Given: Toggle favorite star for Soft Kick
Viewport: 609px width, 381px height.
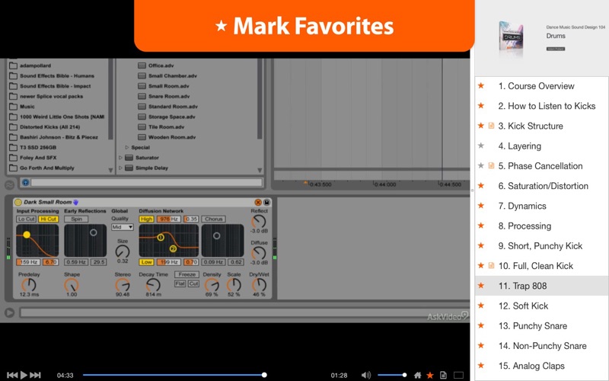Looking at the screenshot, I should click(x=481, y=306).
